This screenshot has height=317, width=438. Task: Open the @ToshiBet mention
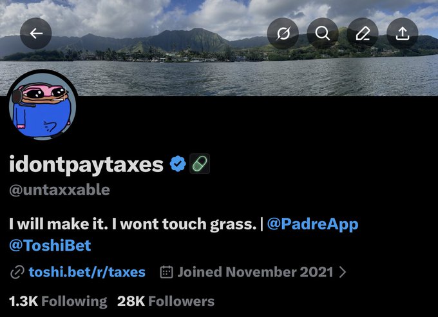50,245
